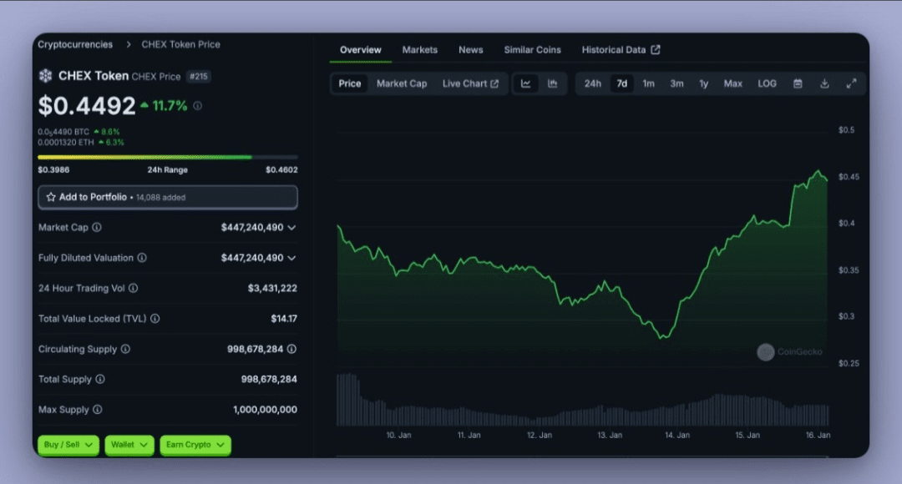Select the 1y time range
This screenshot has height=484, width=902.
(x=703, y=83)
